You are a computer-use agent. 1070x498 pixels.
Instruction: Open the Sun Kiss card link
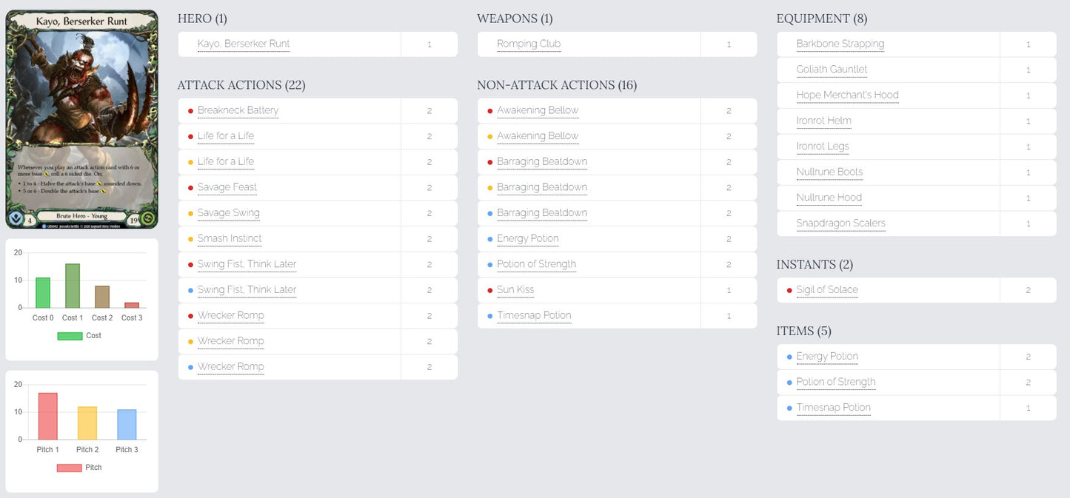coord(515,290)
